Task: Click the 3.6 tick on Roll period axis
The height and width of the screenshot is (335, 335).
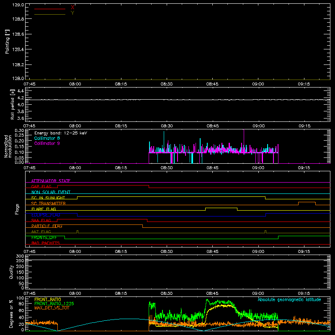Action: (x=21, y=118)
